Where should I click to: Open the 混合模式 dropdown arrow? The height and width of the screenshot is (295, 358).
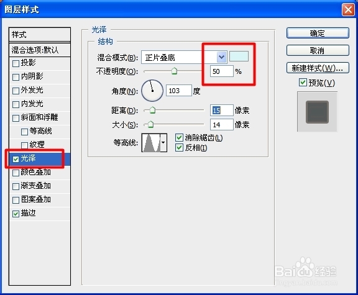(x=221, y=57)
